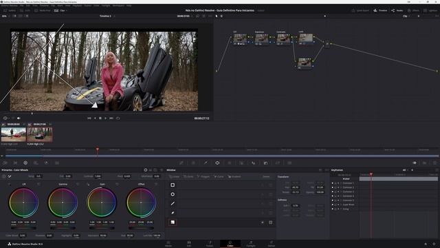Open the Color Warper palette

pos(193,163)
